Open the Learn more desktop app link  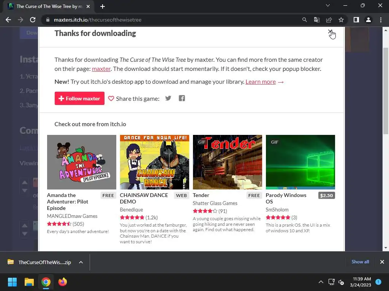pos(261,82)
